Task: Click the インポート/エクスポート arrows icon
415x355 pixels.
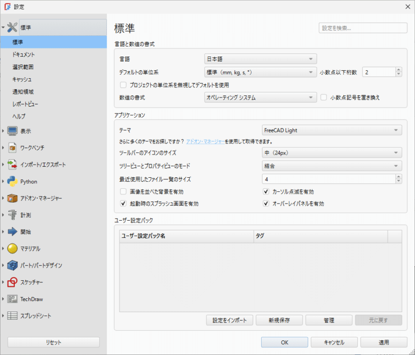Action: [12, 165]
